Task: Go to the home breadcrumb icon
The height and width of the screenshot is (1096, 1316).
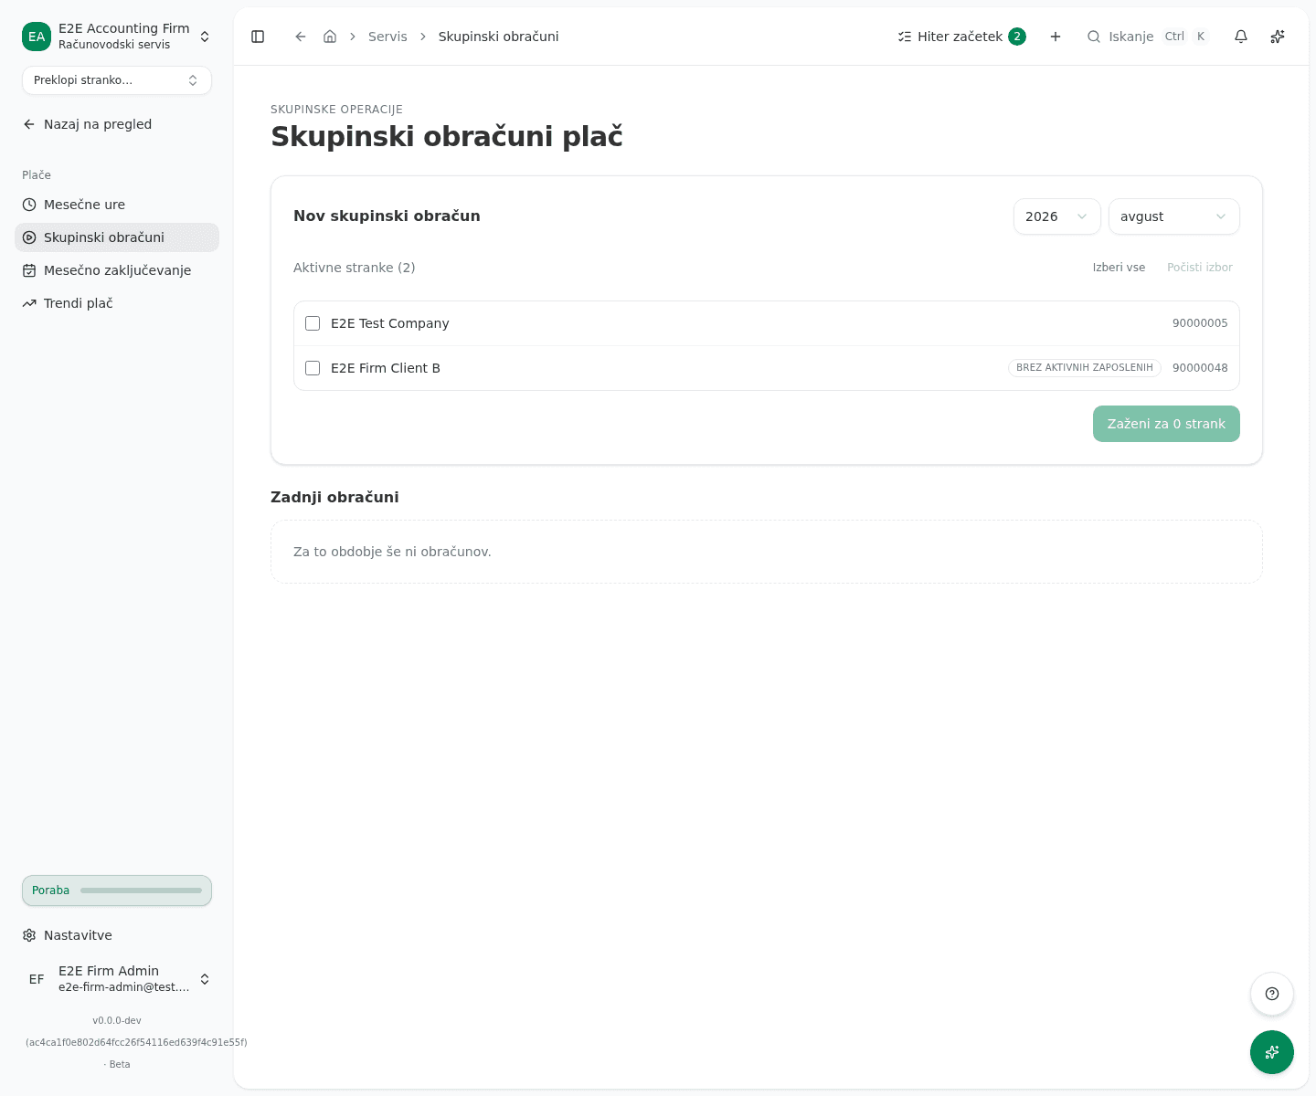Action: click(x=330, y=37)
